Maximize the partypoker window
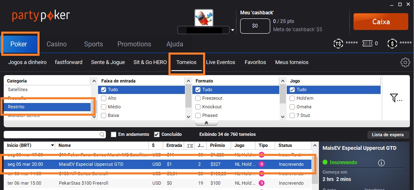The width and height of the screenshot is (414, 190). [400, 4]
